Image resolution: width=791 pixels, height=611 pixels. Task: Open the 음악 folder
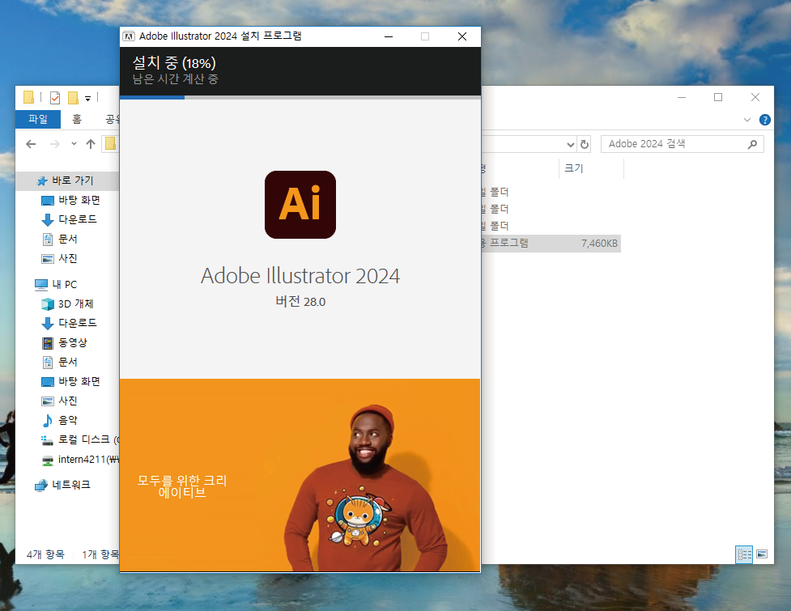[67, 420]
